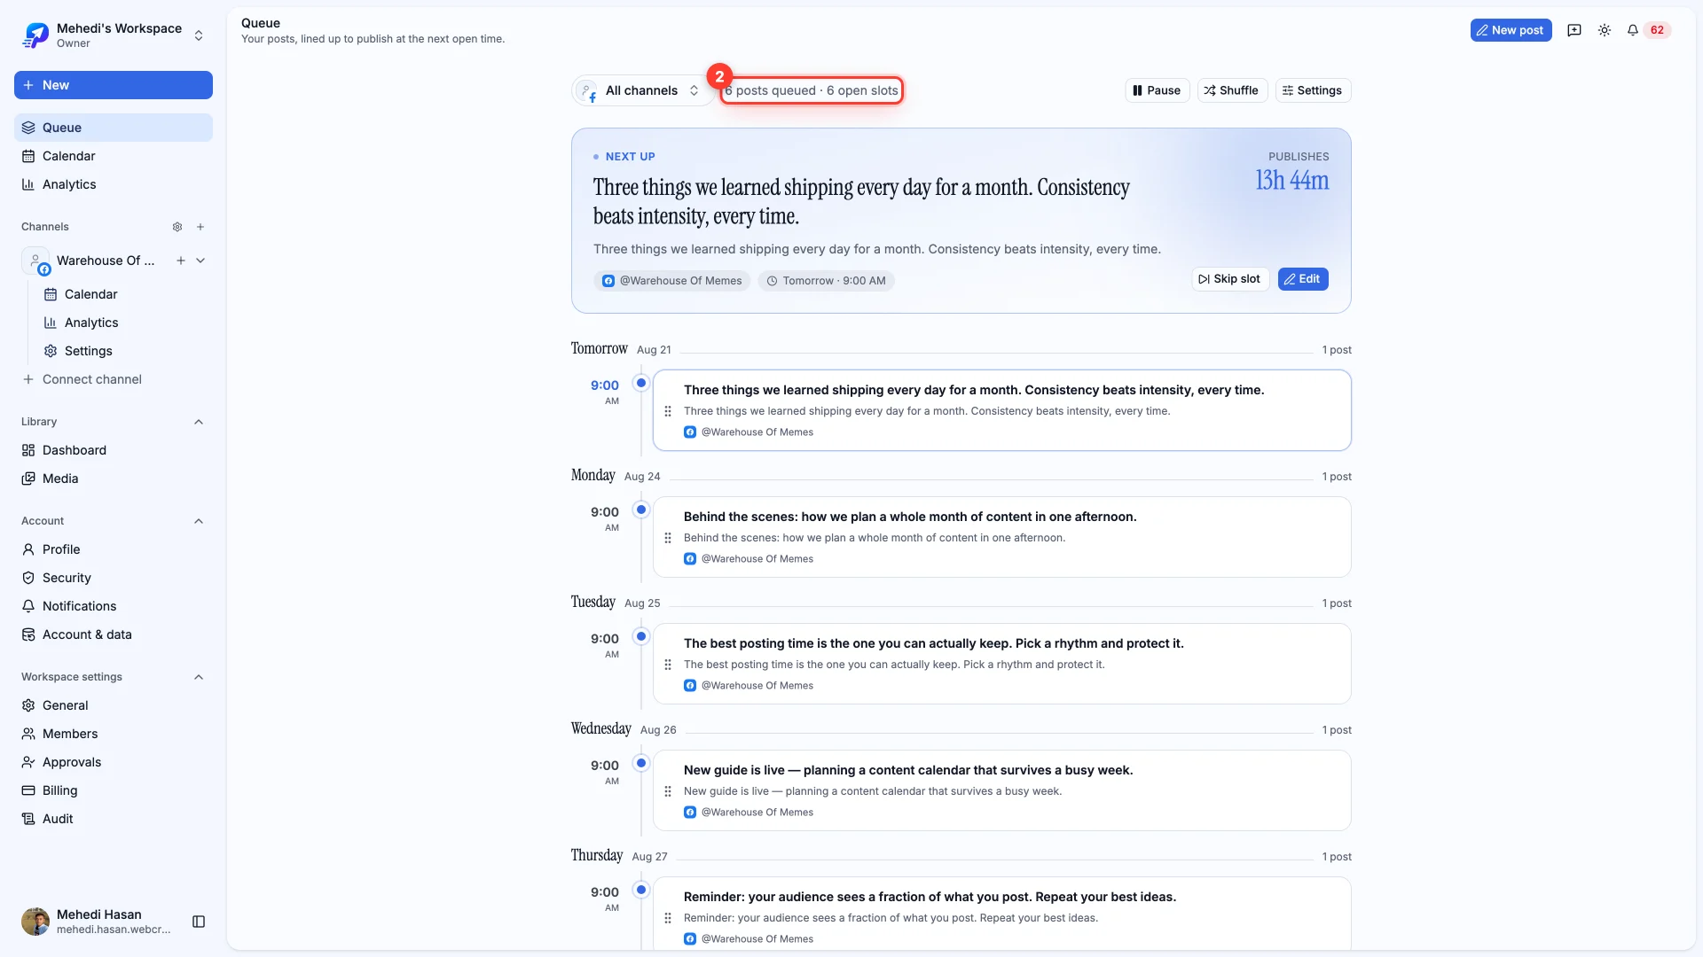The height and width of the screenshot is (957, 1703).
Task: Open Queue in the sidebar
Action: pos(114,128)
